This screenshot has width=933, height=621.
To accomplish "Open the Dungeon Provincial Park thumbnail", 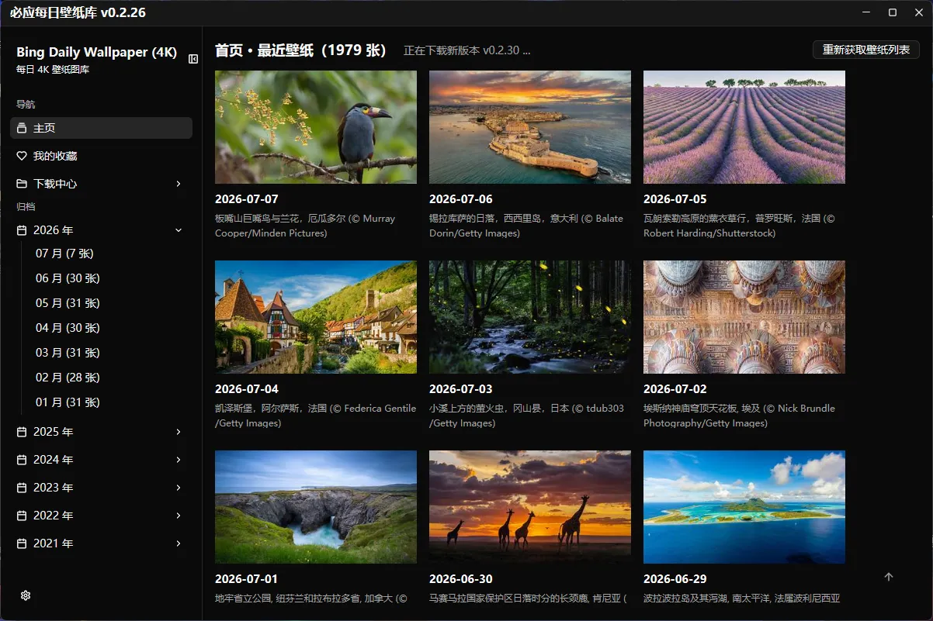I will pos(316,507).
